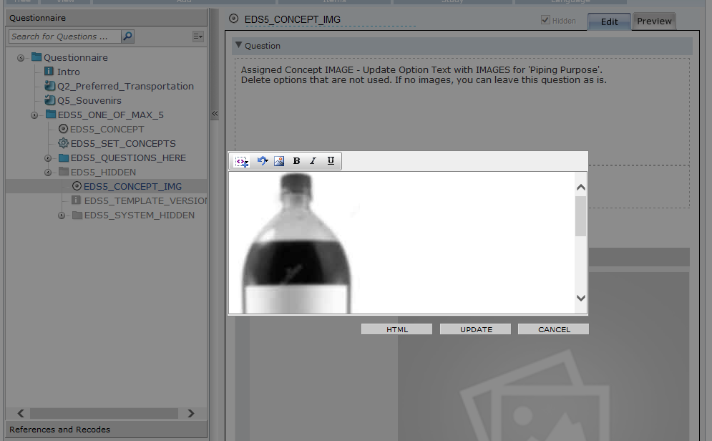Toggle bold formatting

point(296,161)
